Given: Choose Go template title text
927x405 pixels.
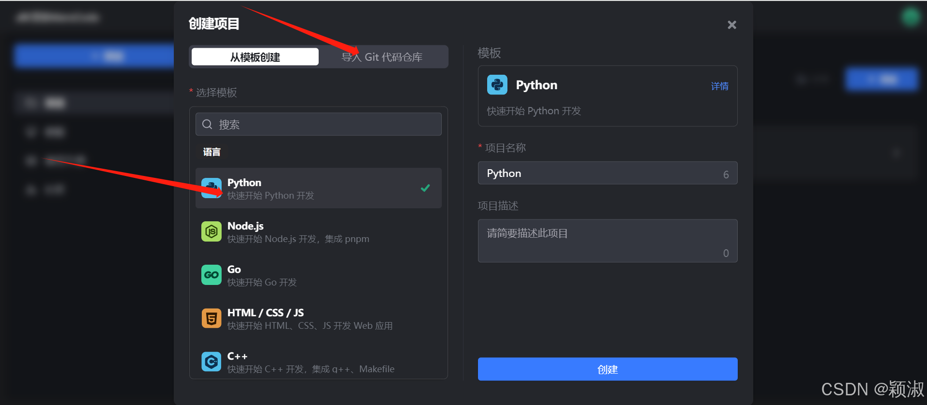Looking at the screenshot, I should click(x=234, y=270).
